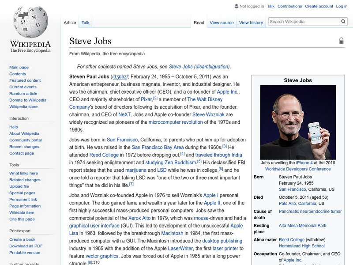Open the View source tab
This screenshot has height=265, width=353.
[x=222, y=23]
